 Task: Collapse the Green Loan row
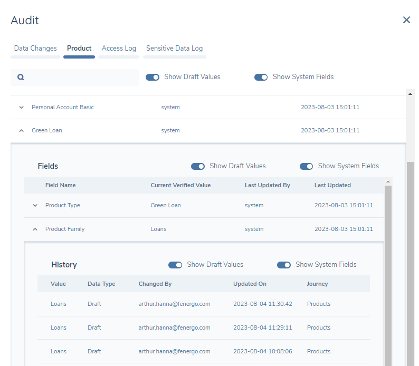22,130
